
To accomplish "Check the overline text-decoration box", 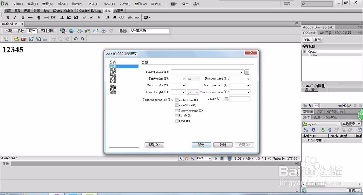I will (176, 105).
